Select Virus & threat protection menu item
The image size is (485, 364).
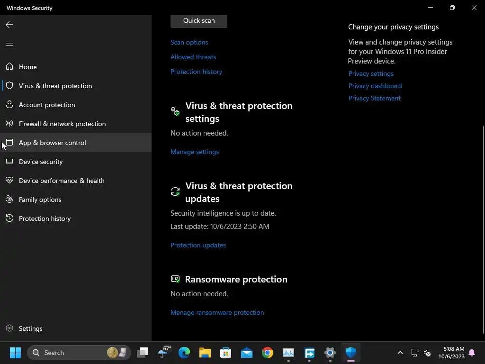tap(76, 85)
